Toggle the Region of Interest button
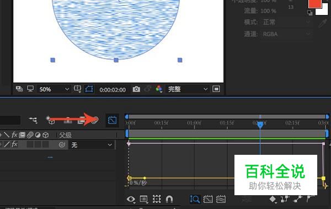 [216, 89]
